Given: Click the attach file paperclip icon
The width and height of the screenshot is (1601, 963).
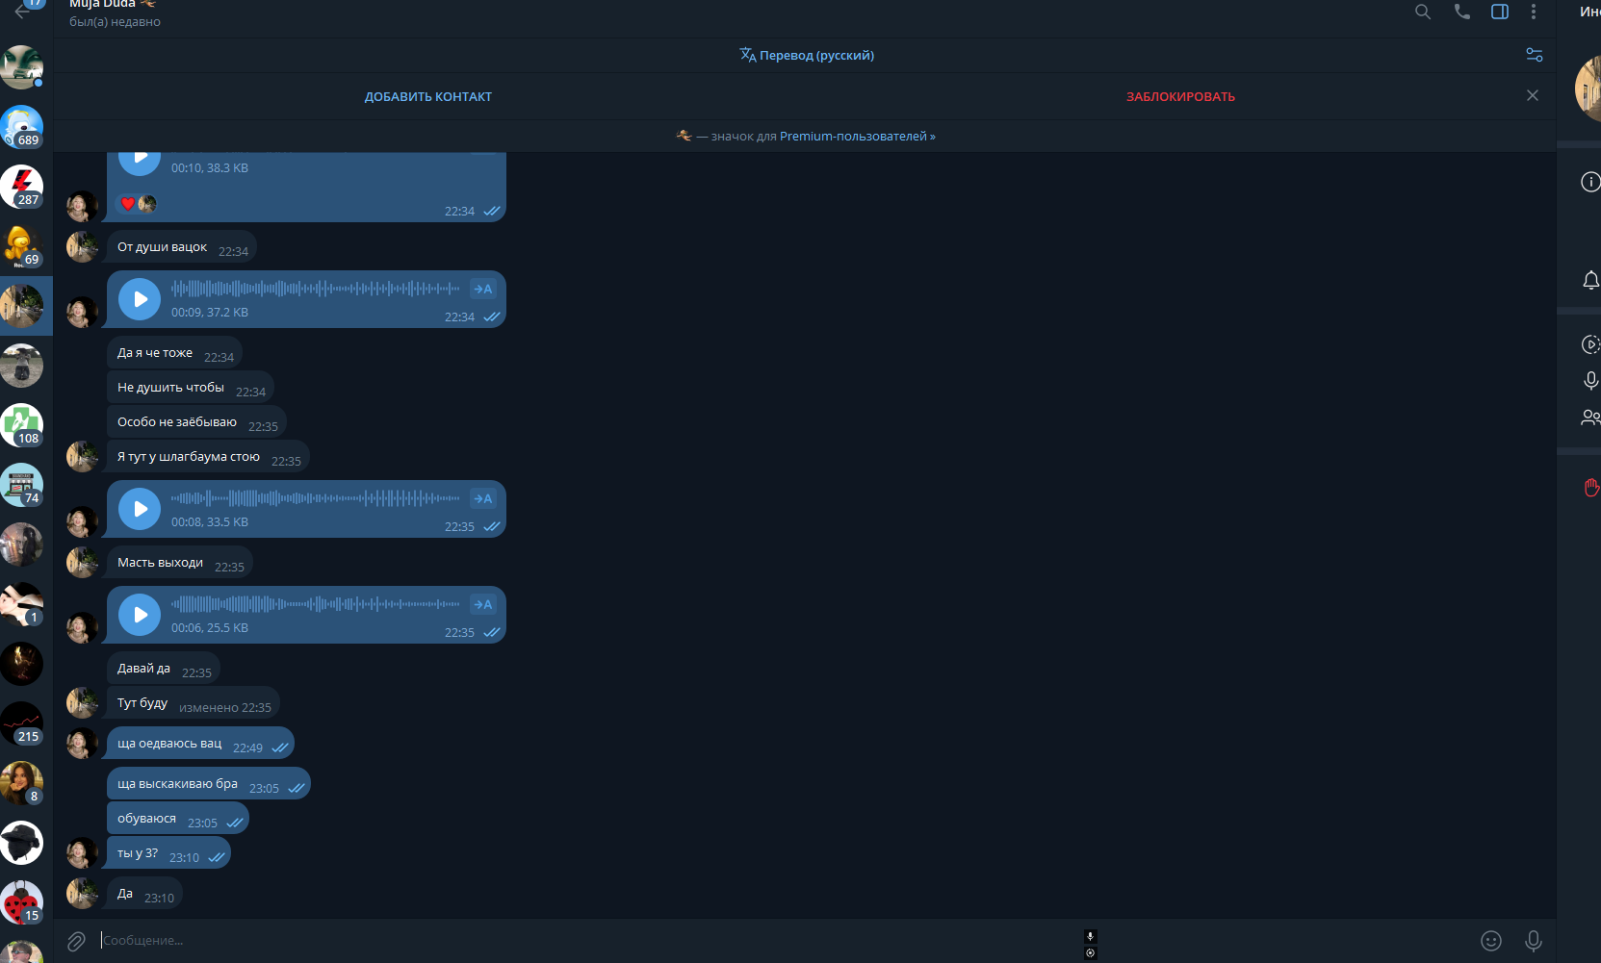Looking at the screenshot, I should pos(76,941).
